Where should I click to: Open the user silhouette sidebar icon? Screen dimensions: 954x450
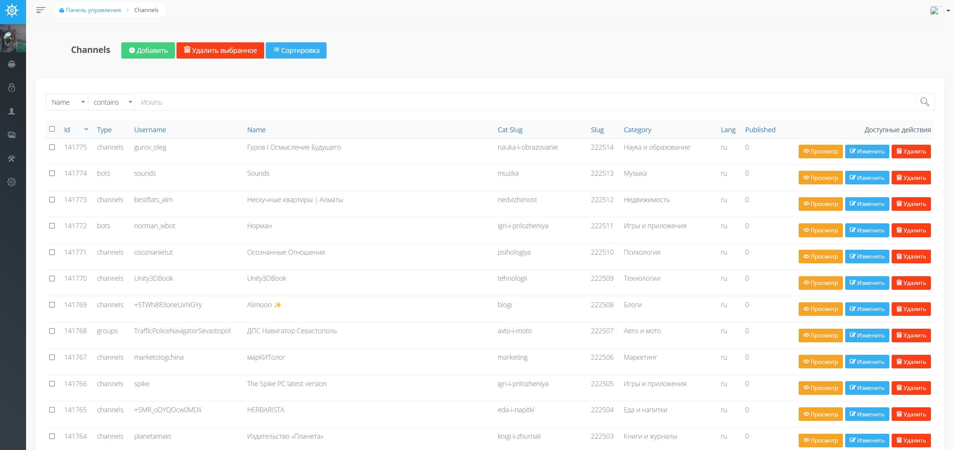(x=12, y=111)
